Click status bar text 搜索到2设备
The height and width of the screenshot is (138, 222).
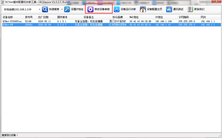pos(10,135)
